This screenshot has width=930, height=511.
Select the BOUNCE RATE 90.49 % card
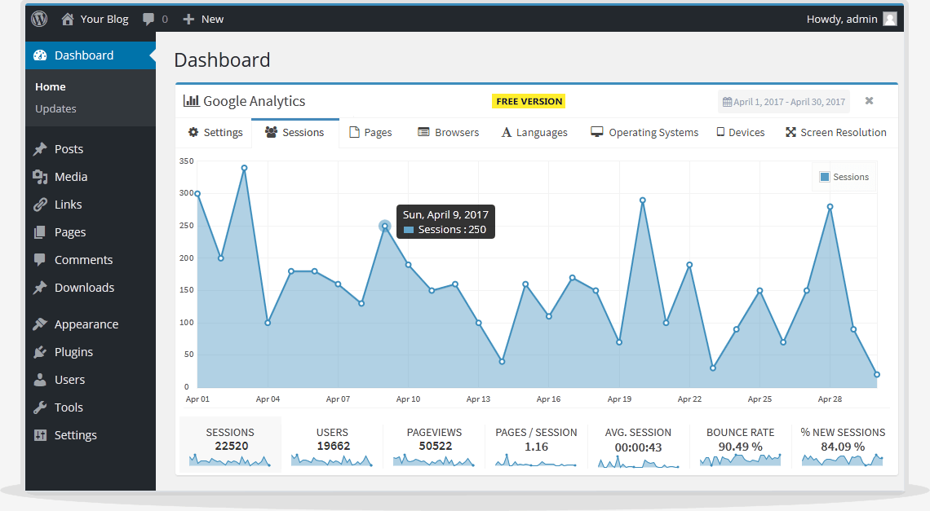(740, 445)
